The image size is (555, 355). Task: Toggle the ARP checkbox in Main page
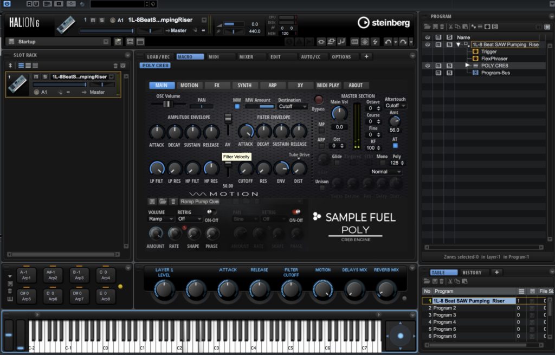[x=321, y=146]
